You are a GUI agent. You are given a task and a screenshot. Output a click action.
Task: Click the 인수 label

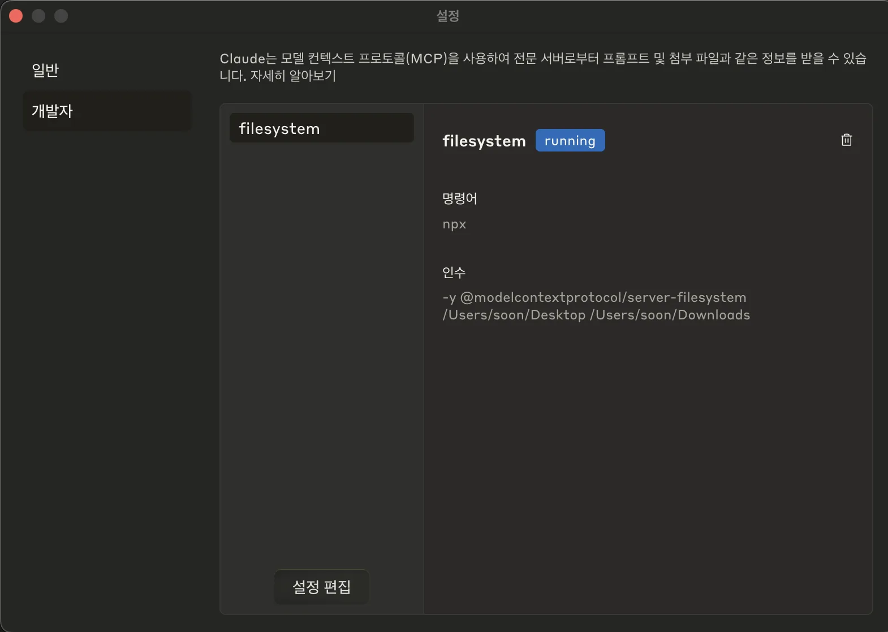[x=454, y=272]
